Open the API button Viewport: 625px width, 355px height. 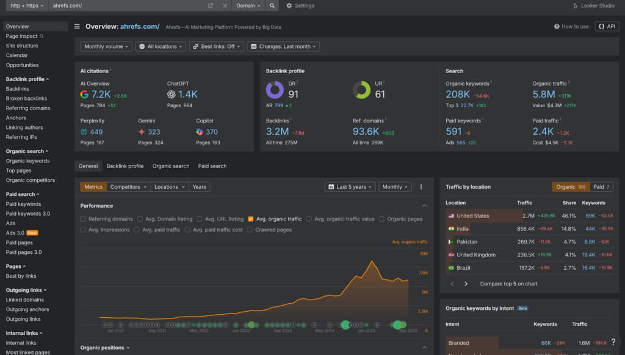607,26
